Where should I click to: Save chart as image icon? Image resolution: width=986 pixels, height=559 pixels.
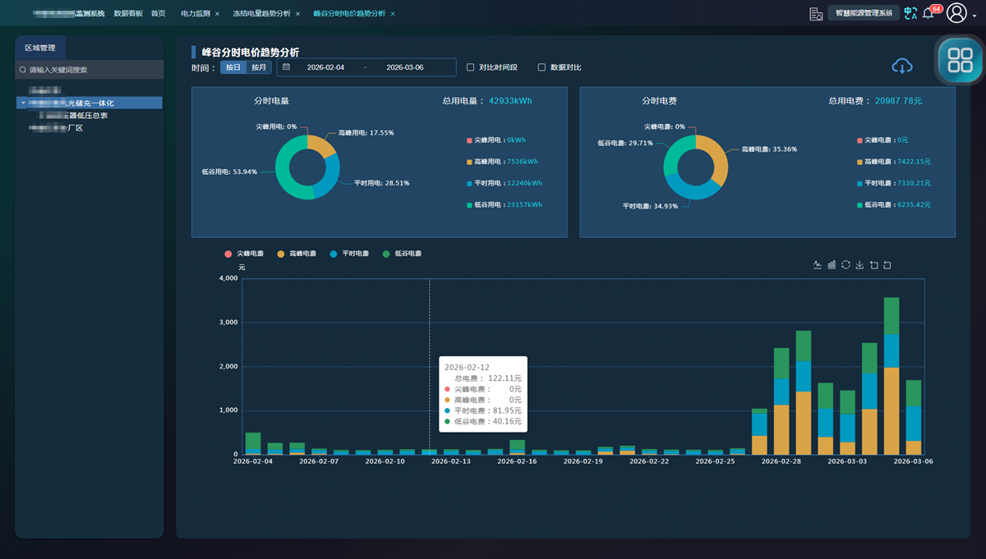pos(859,265)
